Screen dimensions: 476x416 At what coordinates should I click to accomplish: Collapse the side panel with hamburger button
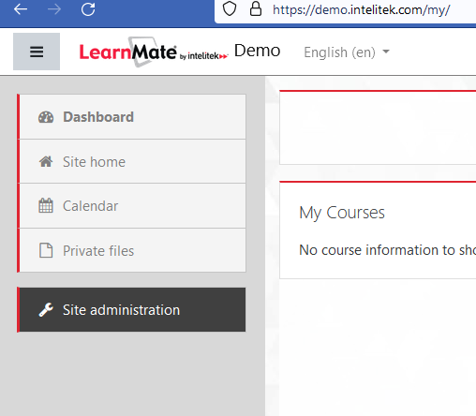coord(37,52)
